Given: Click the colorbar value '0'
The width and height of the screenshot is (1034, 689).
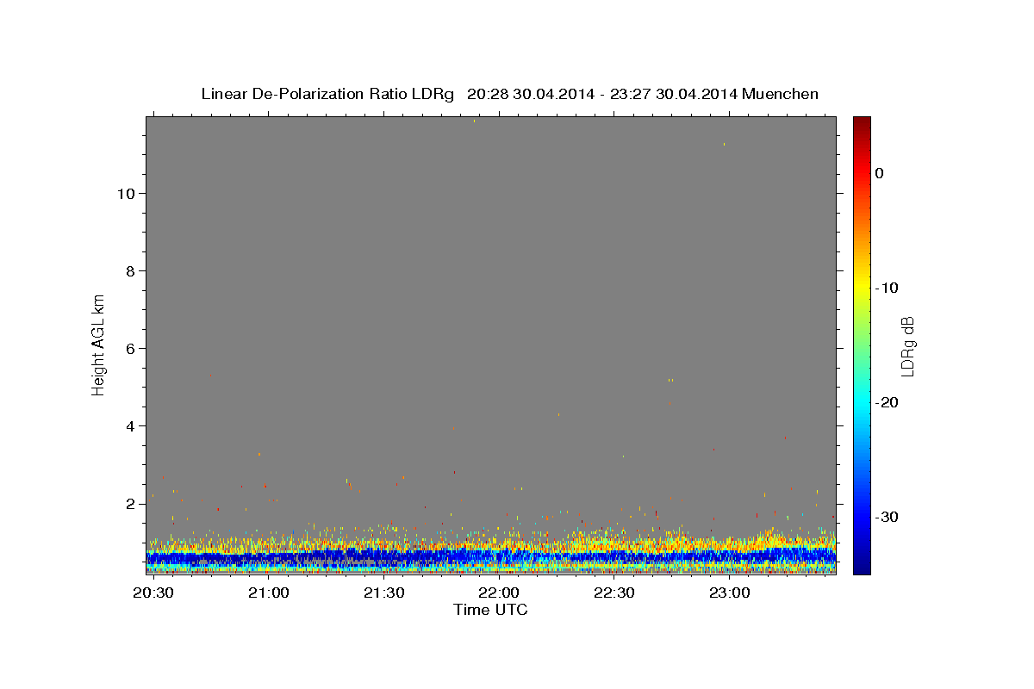Looking at the screenshot, I should click(880, 173).
